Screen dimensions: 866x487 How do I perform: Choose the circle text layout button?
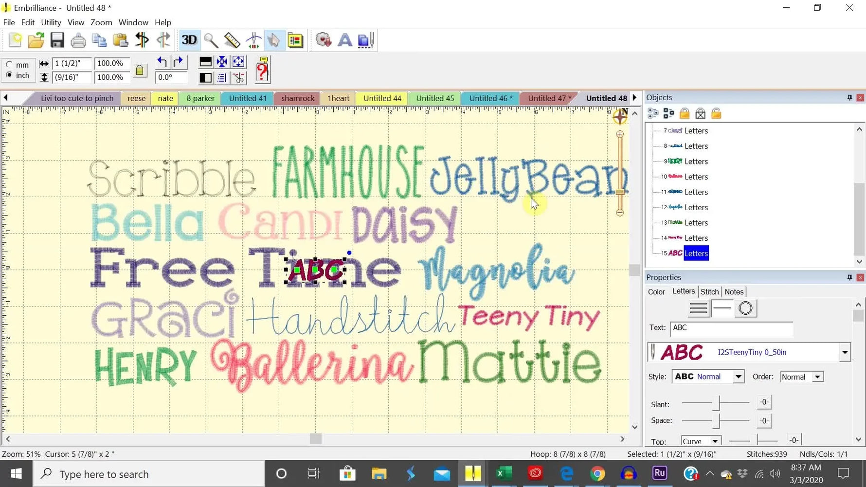click(x=745, y=308)
